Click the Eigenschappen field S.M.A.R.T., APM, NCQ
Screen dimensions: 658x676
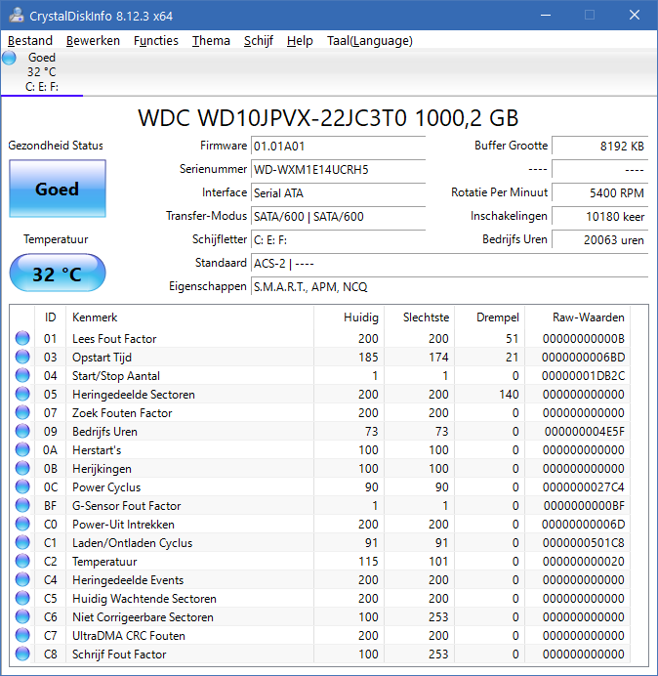point(449,286)
